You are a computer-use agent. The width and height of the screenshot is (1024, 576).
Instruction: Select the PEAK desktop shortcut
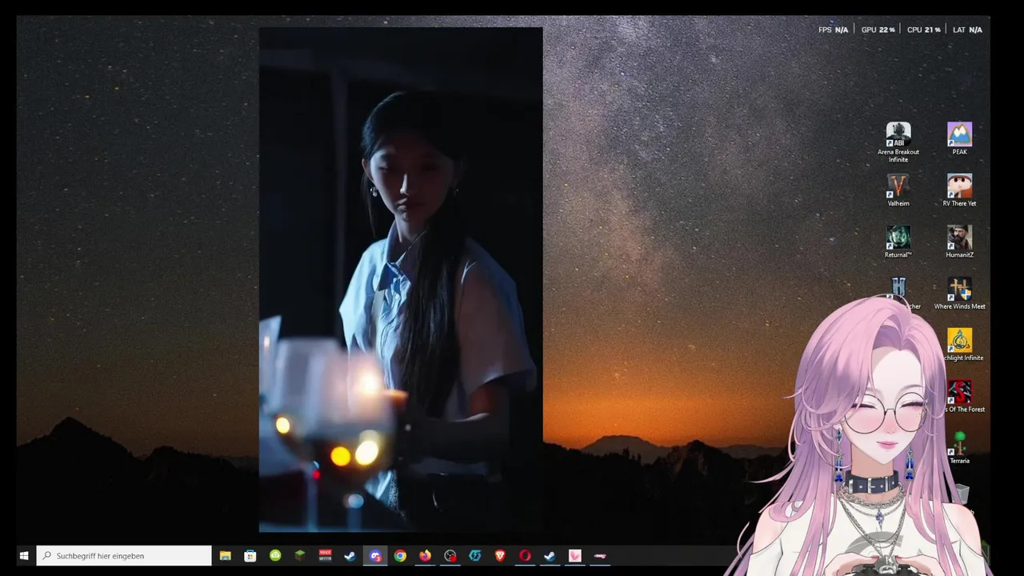tap(959, 138)
